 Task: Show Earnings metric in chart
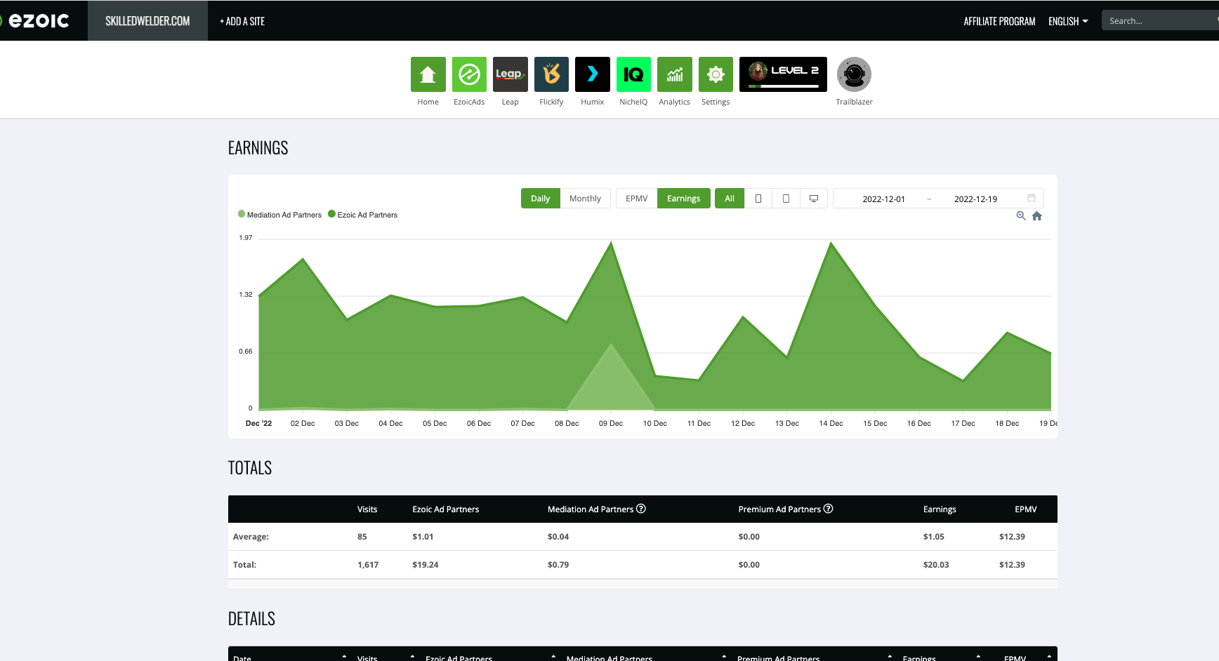click(684, 199)
